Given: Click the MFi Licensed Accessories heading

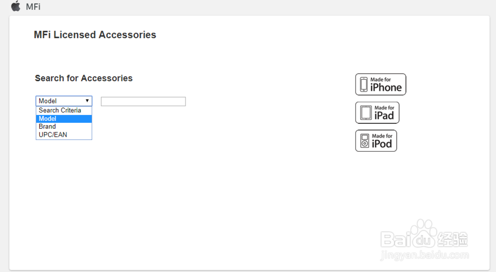Looking at the screenshot, I should (95, 35).
